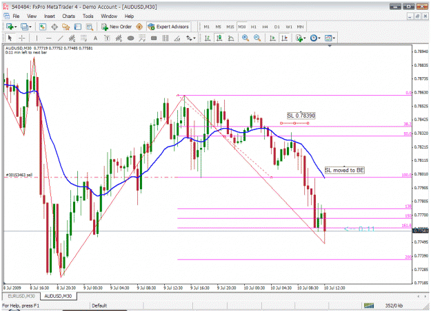Open the Market Watch window icon
The width and height of the screenshot is (431, 311).
(42, 27)
